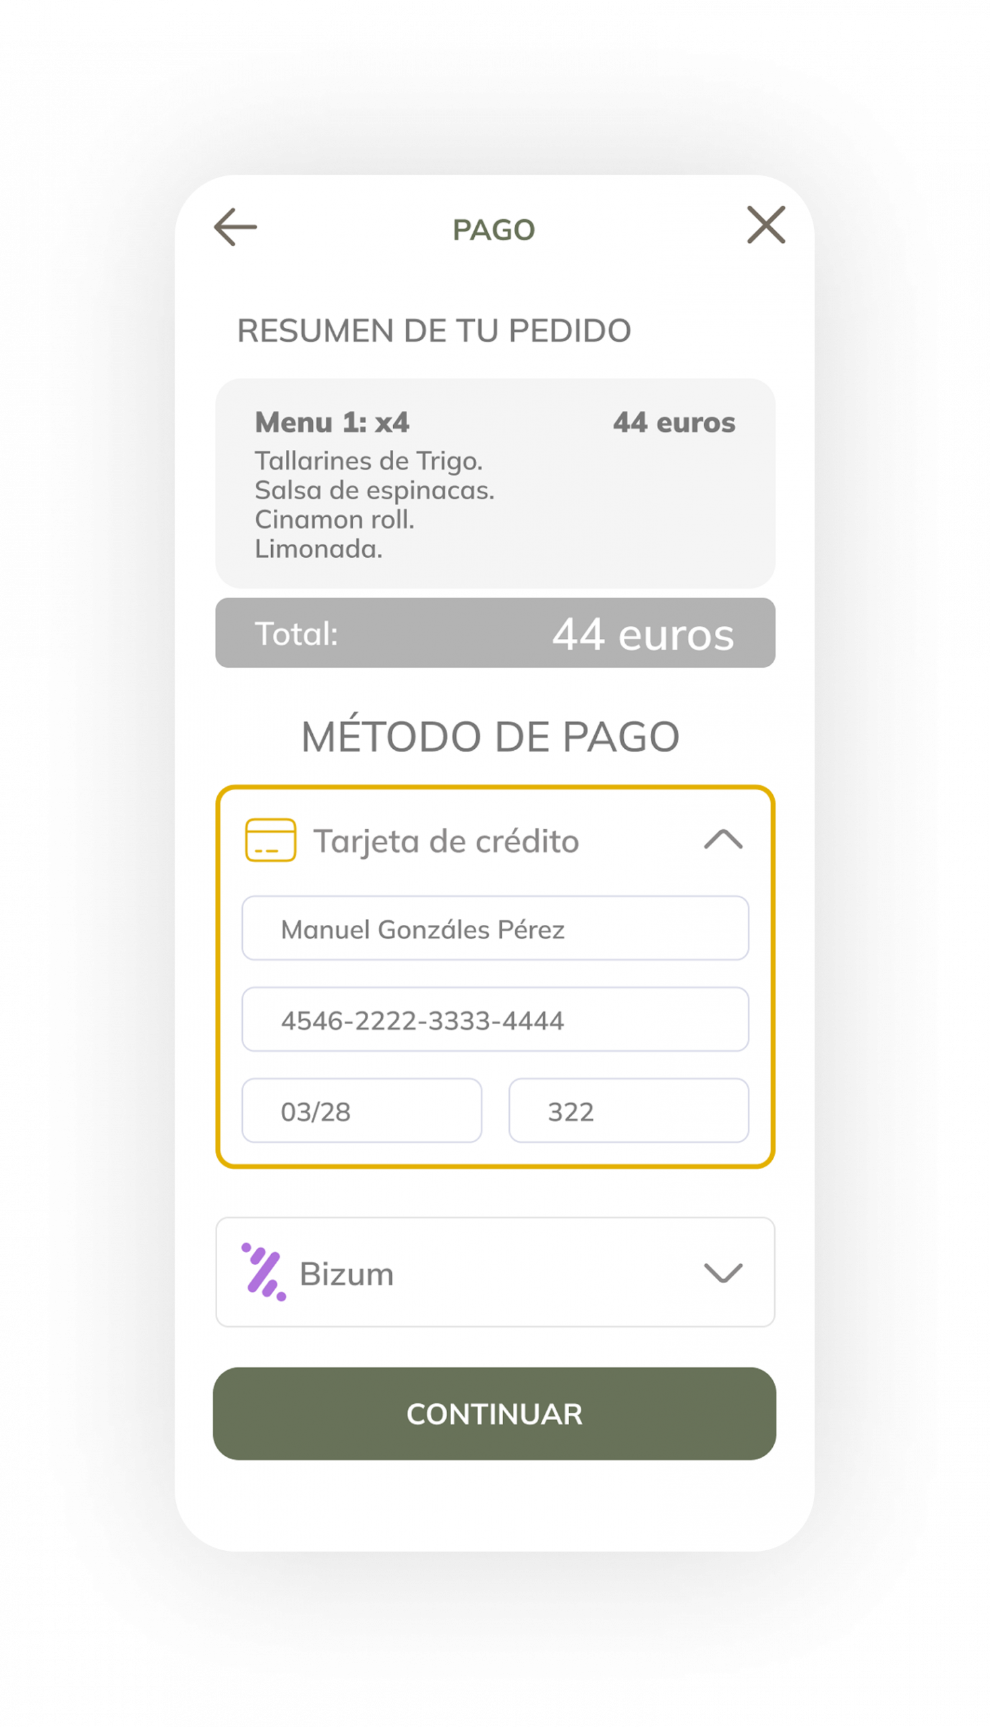Select Bizum as payment method
The image size is (990, 1727).
click(x=495, y=1272)
